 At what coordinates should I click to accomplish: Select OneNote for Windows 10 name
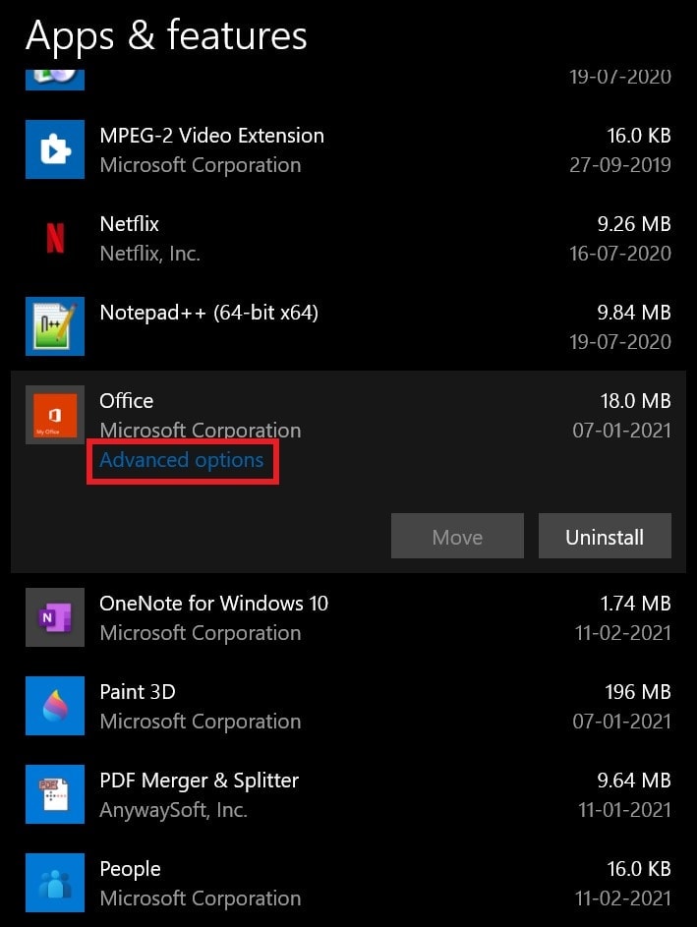pyautogui.click(x=214, y=603)
